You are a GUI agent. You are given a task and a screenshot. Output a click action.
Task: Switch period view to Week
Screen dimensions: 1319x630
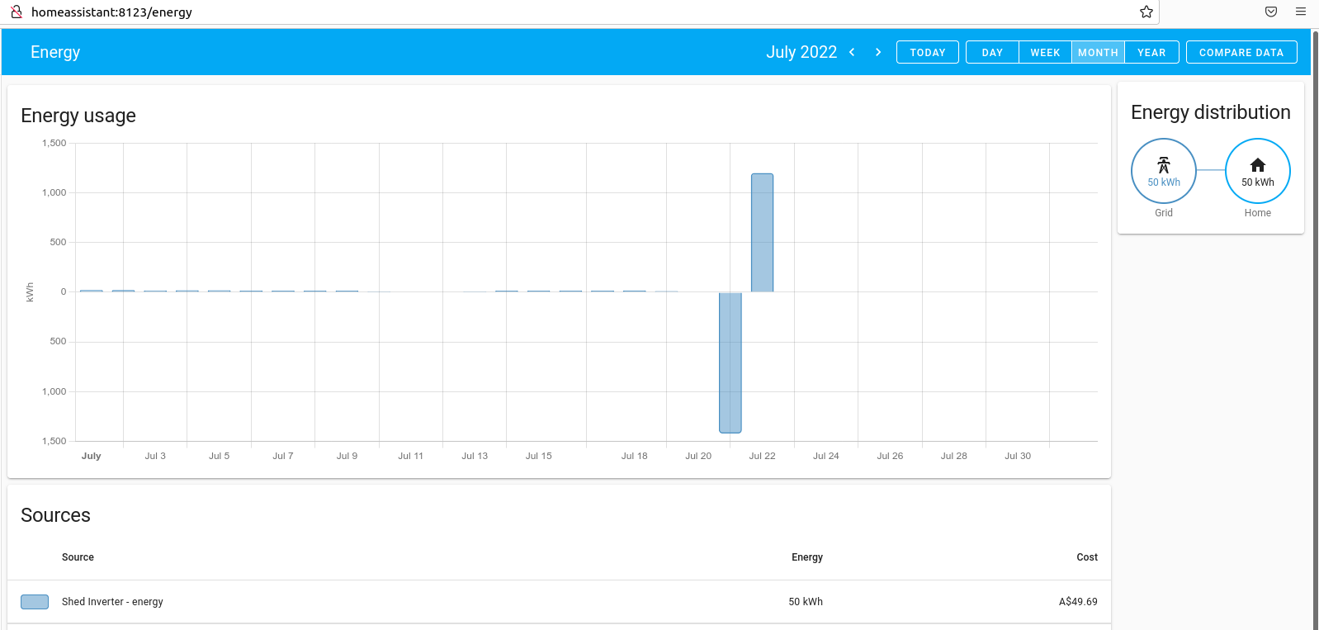1045,52
